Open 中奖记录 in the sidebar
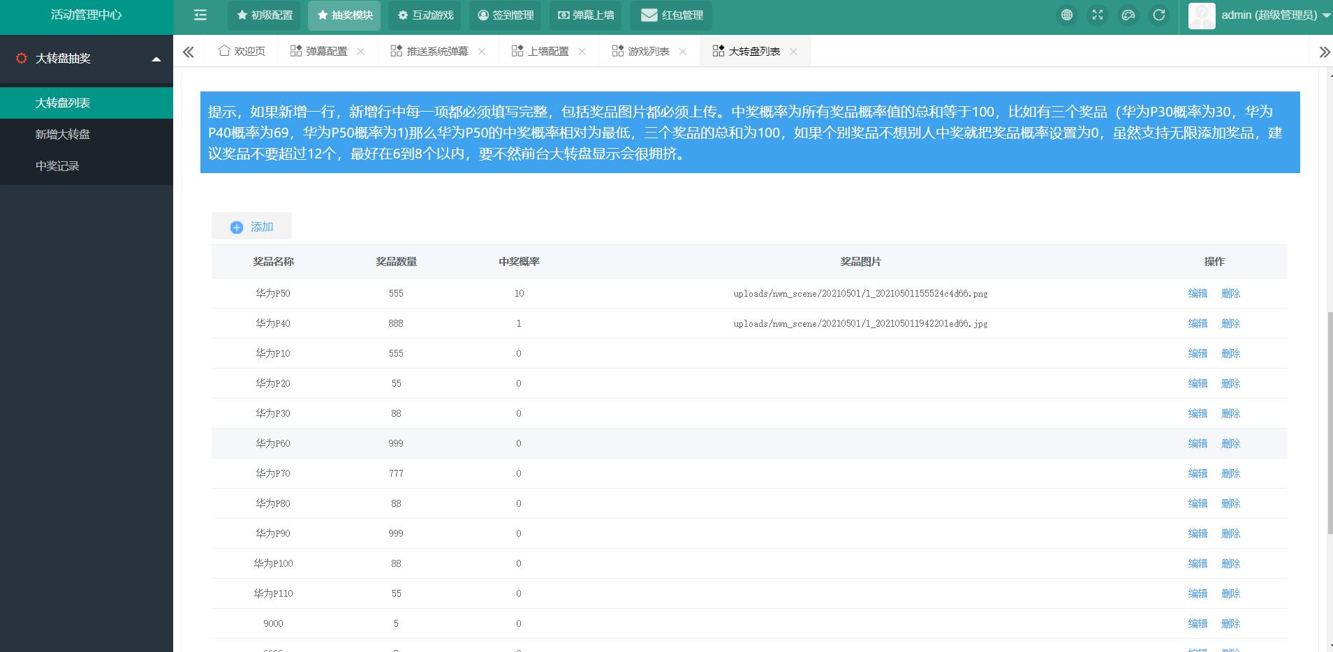This screenshot has width=1333, height=652. (x=57, y=166)
